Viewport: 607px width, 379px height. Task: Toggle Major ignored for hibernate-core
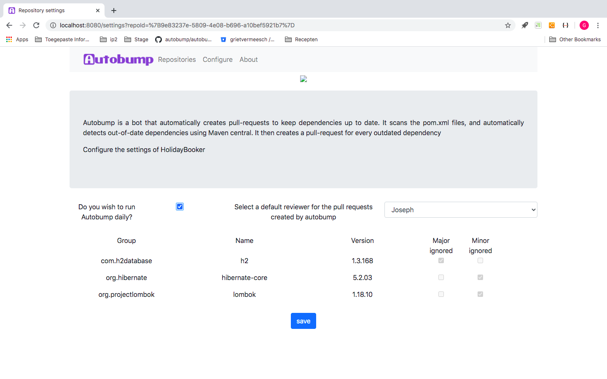point(441,278)
